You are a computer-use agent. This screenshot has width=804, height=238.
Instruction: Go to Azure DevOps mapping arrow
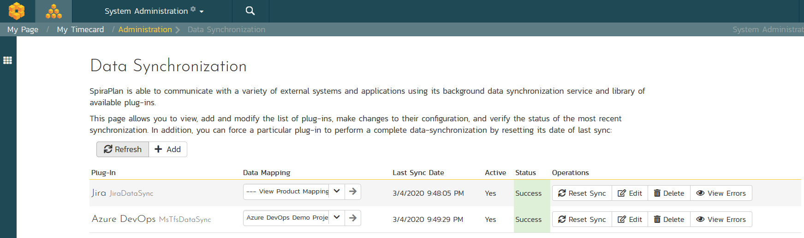[353, 218]
